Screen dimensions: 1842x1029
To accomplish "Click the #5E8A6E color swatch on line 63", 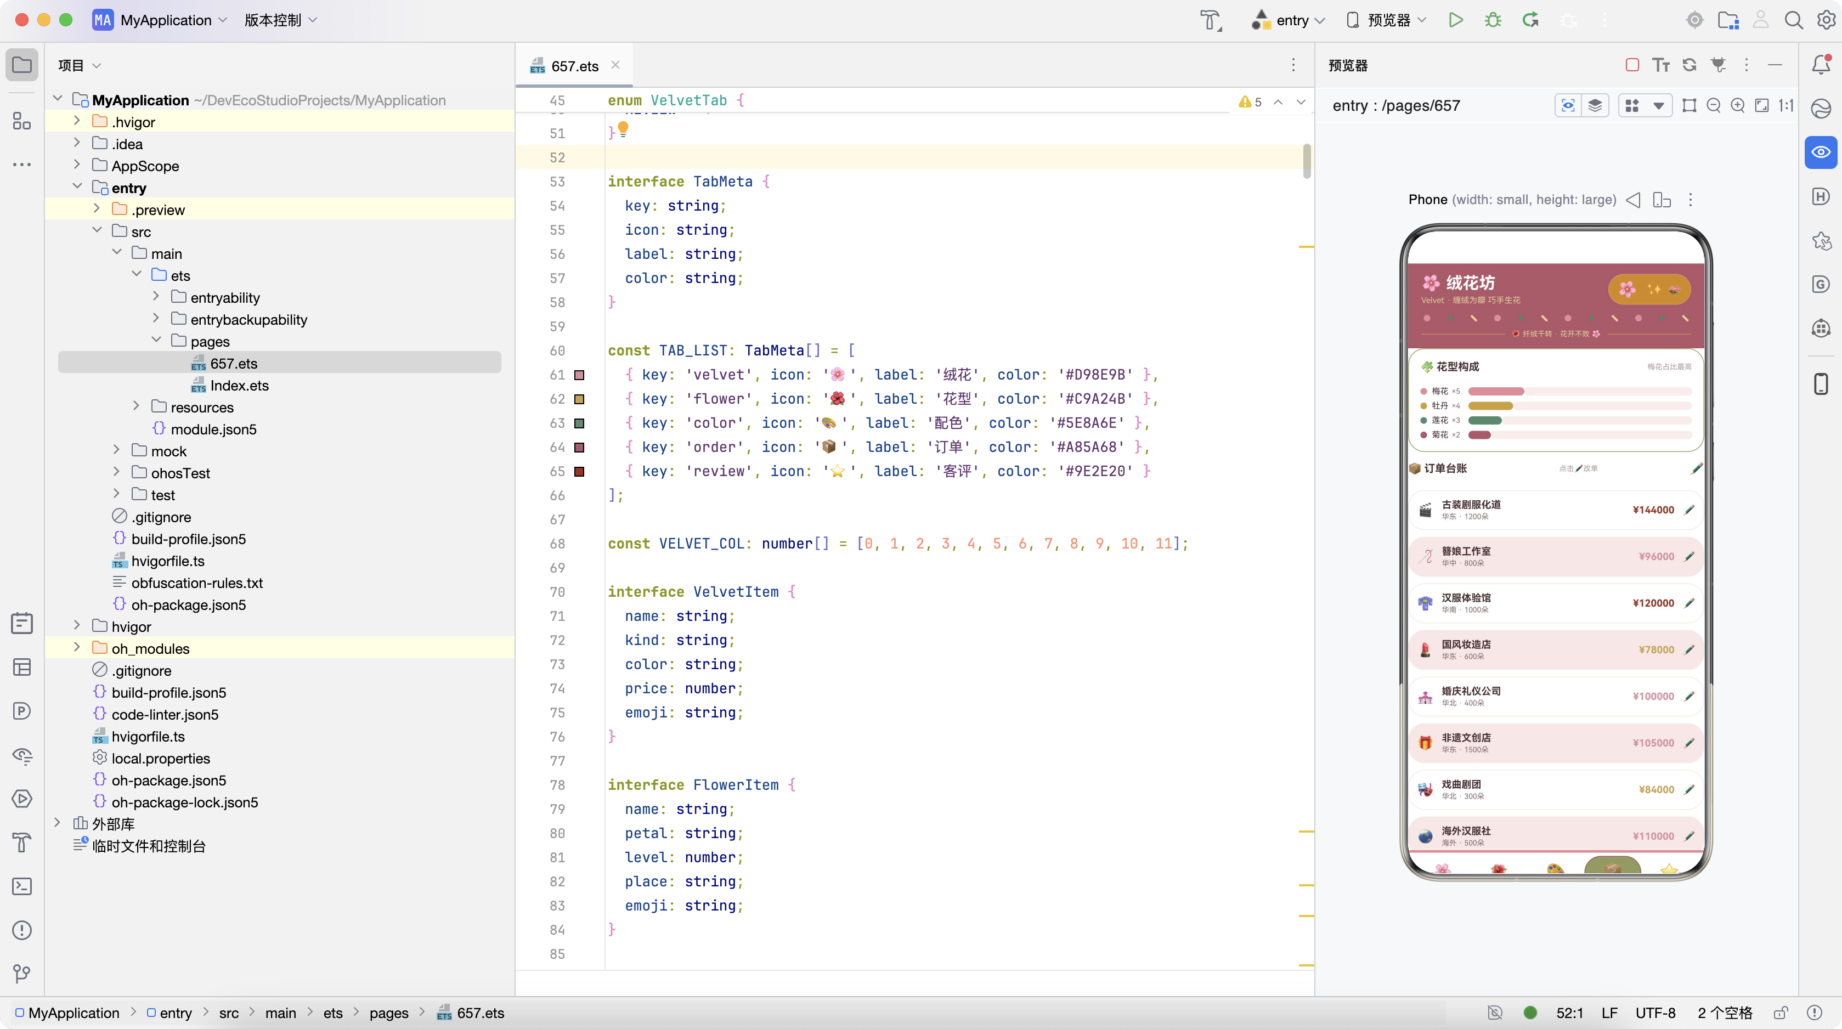I will (x=580, y=423).
